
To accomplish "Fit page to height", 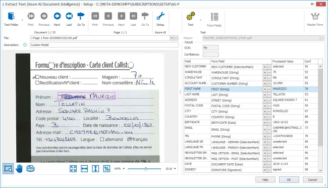I will [x=95, y=168].
